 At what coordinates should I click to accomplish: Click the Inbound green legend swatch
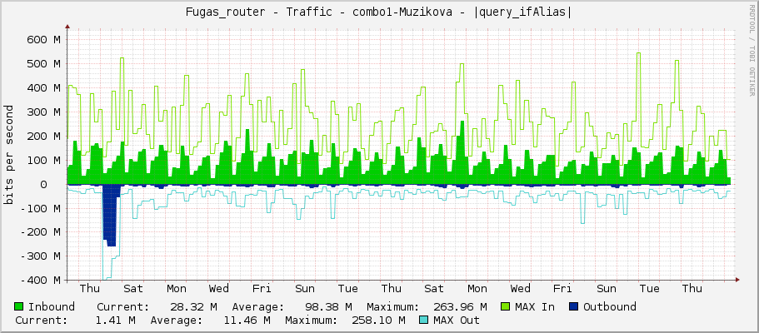click(x=19, y=306)
